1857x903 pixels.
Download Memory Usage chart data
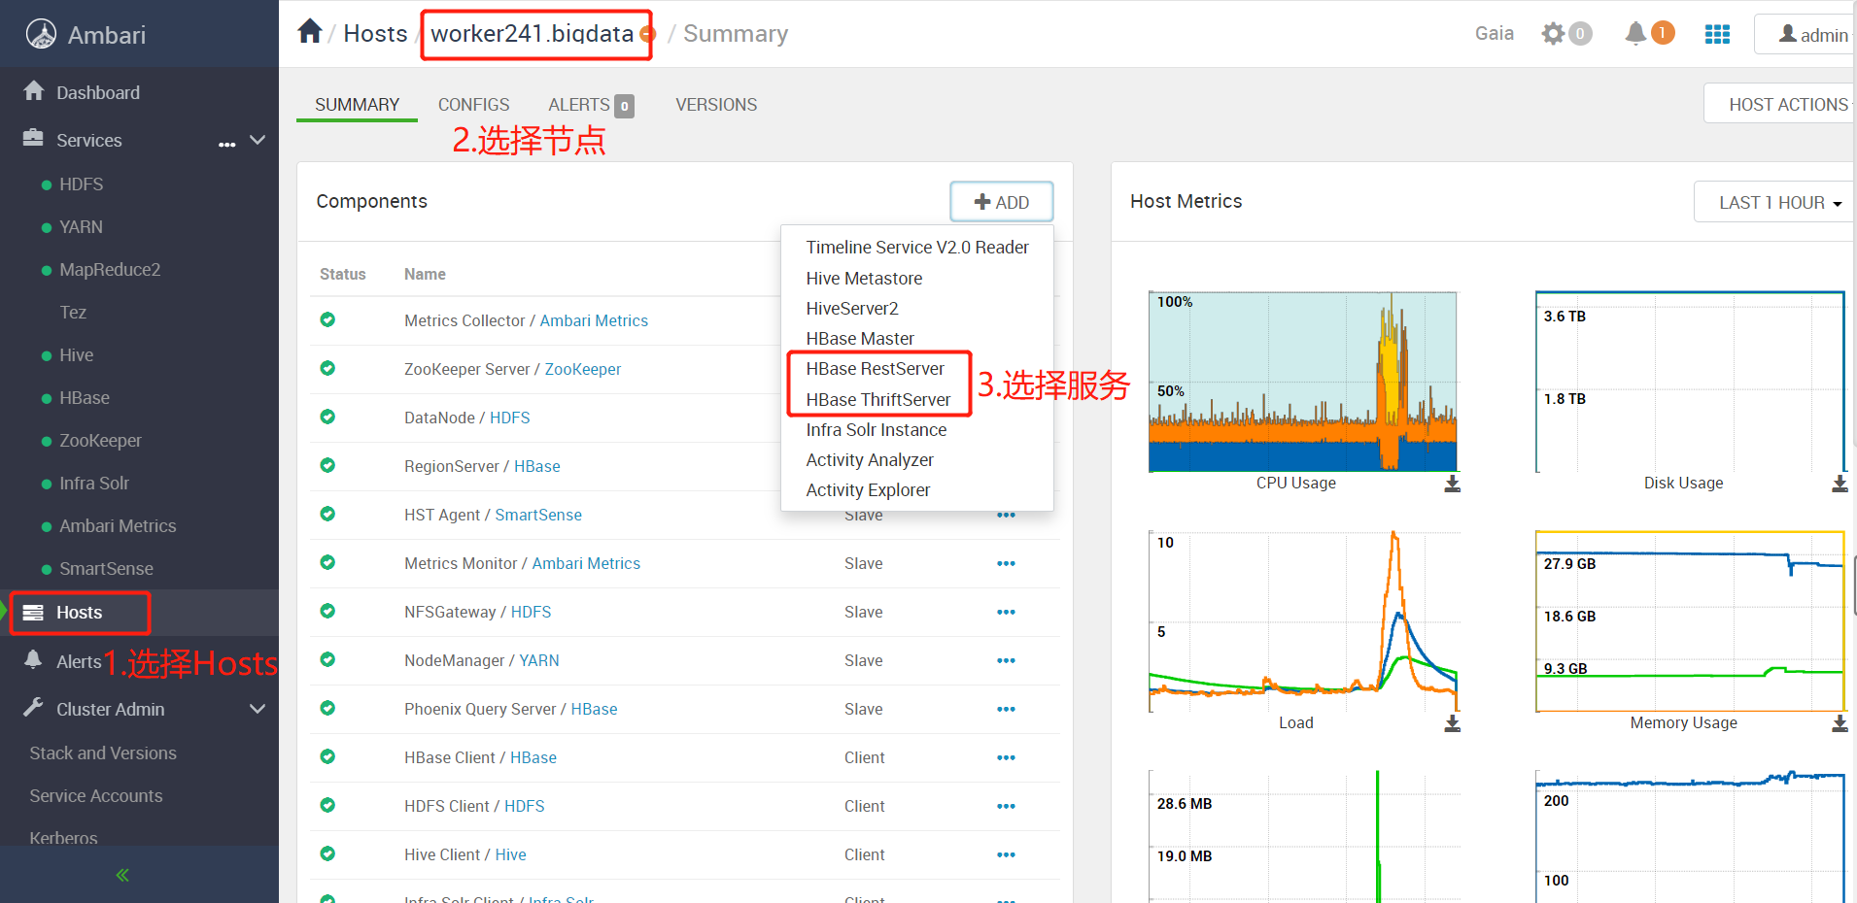point(1840,723)
